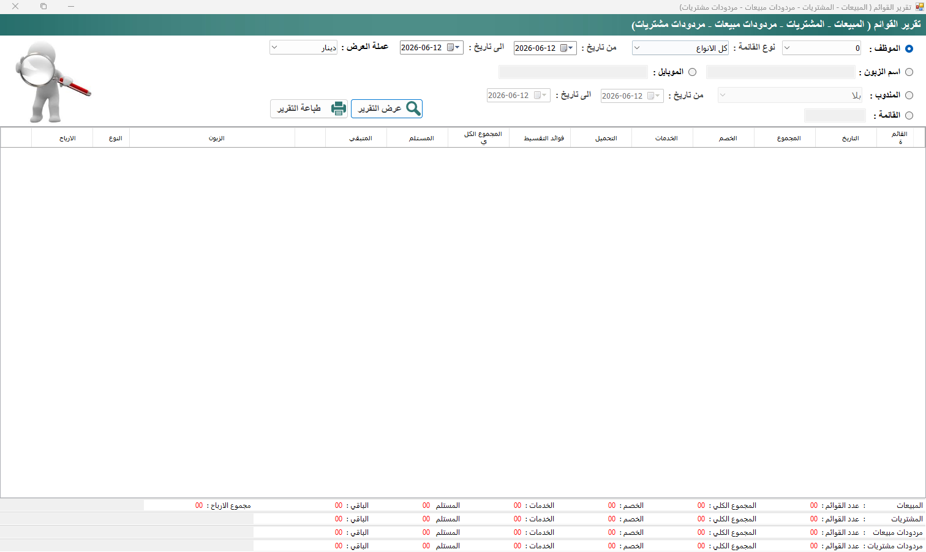
Task: Sort by the الخدمات column header
Action: [663, 138]
